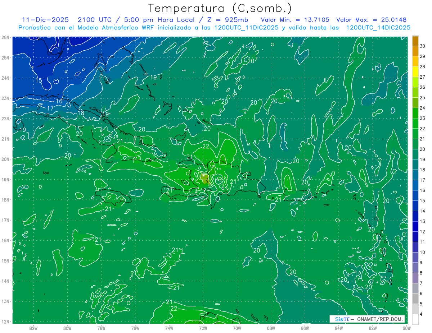Click the '82W' longitude axis label
Screen dimensions: 432x333
point(33,328)
